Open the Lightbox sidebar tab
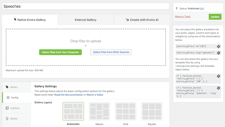This screenshot has height=127, width=225. click(17, 108)
